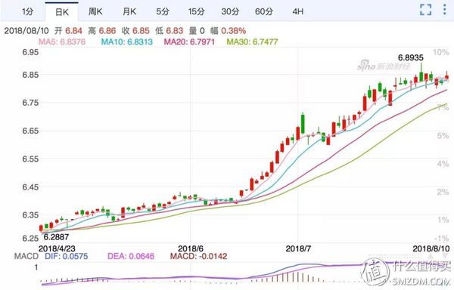This screenshot has width=454, height=290.
Task: Switch to the 60分 interval tab
Action: coord(264,11)
